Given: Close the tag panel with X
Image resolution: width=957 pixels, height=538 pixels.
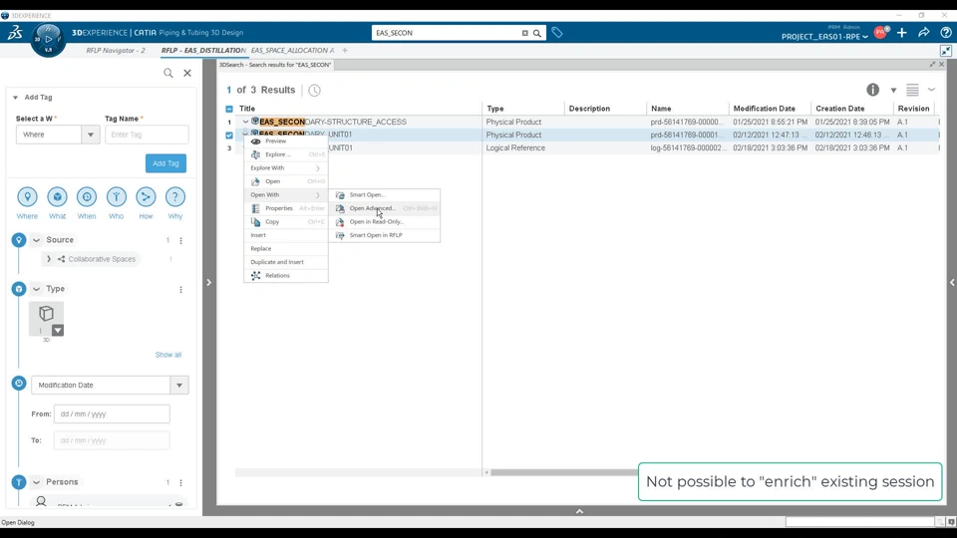Looking at the screenshot, I should pos(187,73).
